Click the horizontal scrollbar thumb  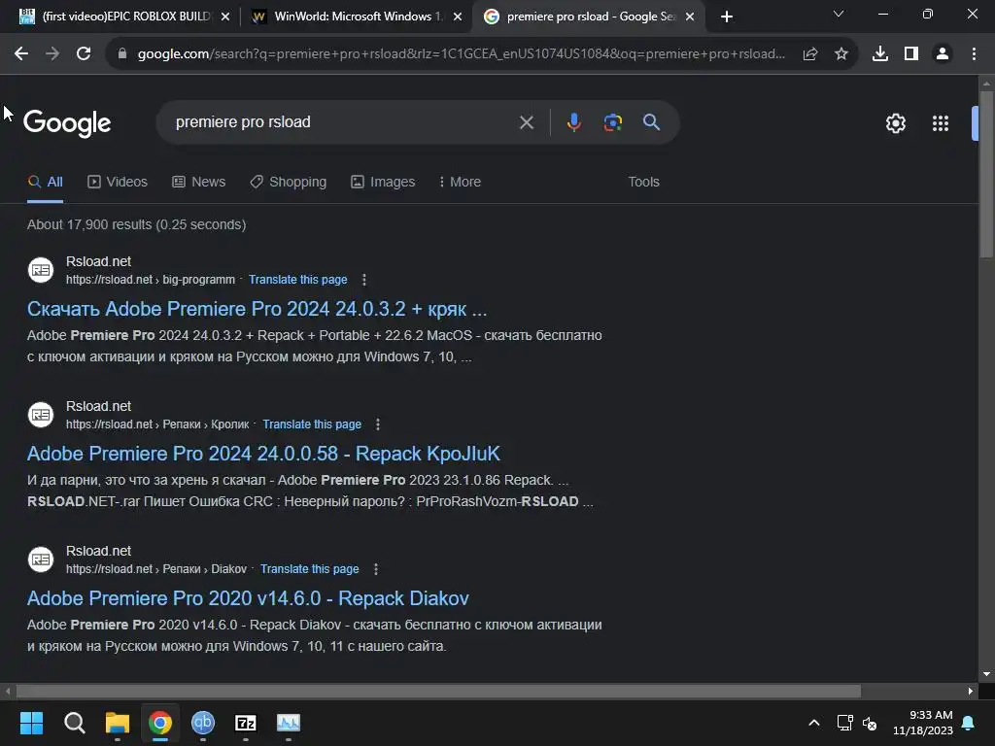[x=438, y=691]
